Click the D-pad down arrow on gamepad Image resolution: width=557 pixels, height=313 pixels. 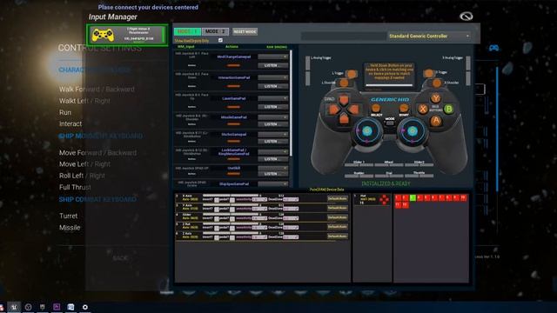(x=344, y=118)
